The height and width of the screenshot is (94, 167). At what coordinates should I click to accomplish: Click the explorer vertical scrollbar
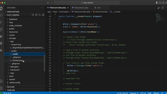tap(44, 63)
